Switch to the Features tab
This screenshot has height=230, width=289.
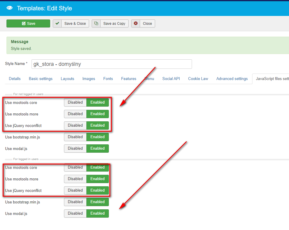tap(129, 79)
